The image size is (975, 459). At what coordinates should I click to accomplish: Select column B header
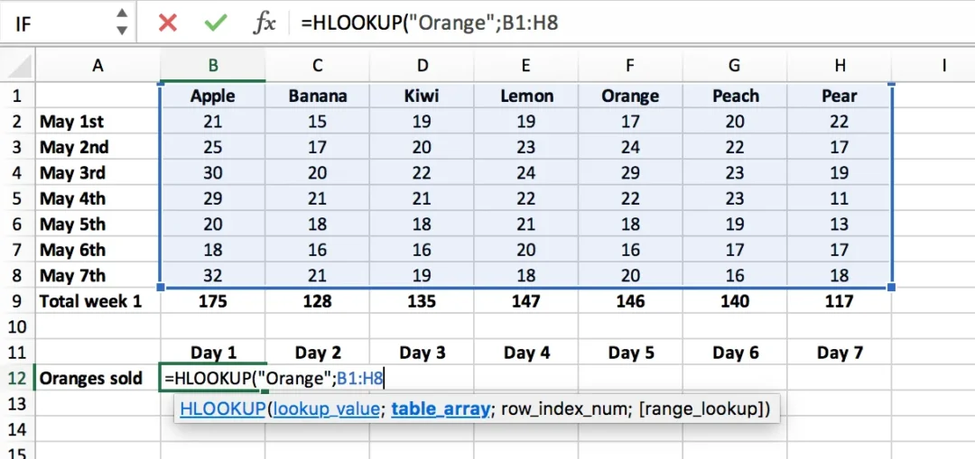213,65
